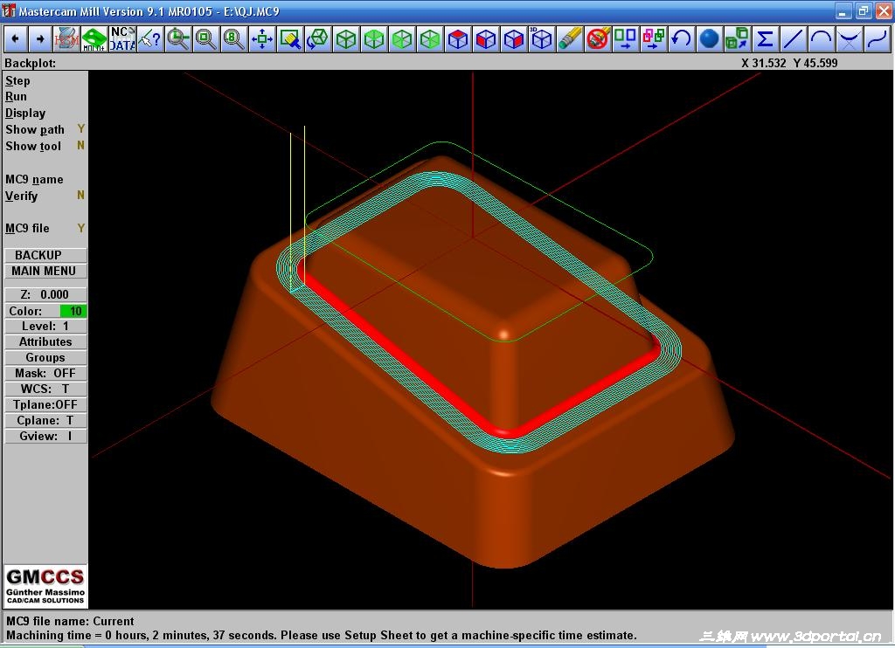Viewport: 895px width, 648px height.
Task: Click the unzoom previous magnifier icon
Action: [178, 38]
